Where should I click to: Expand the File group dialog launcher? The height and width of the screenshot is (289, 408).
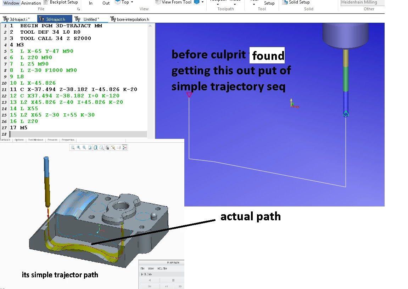point(78,9)
